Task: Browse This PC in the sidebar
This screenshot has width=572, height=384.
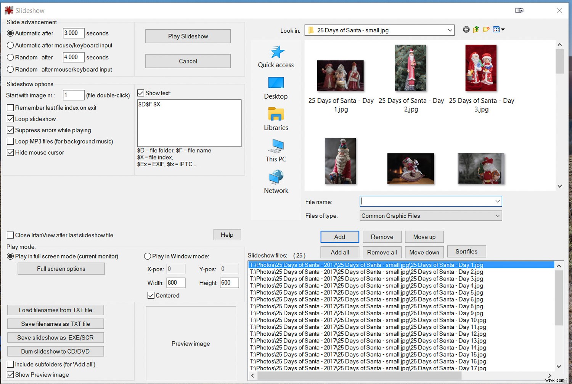Action: (x=276, y=150)
